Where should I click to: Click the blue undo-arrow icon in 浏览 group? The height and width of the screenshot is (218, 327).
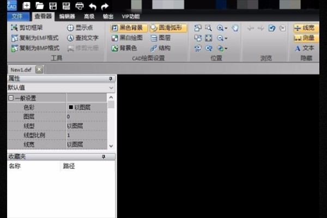coord(272,28)
